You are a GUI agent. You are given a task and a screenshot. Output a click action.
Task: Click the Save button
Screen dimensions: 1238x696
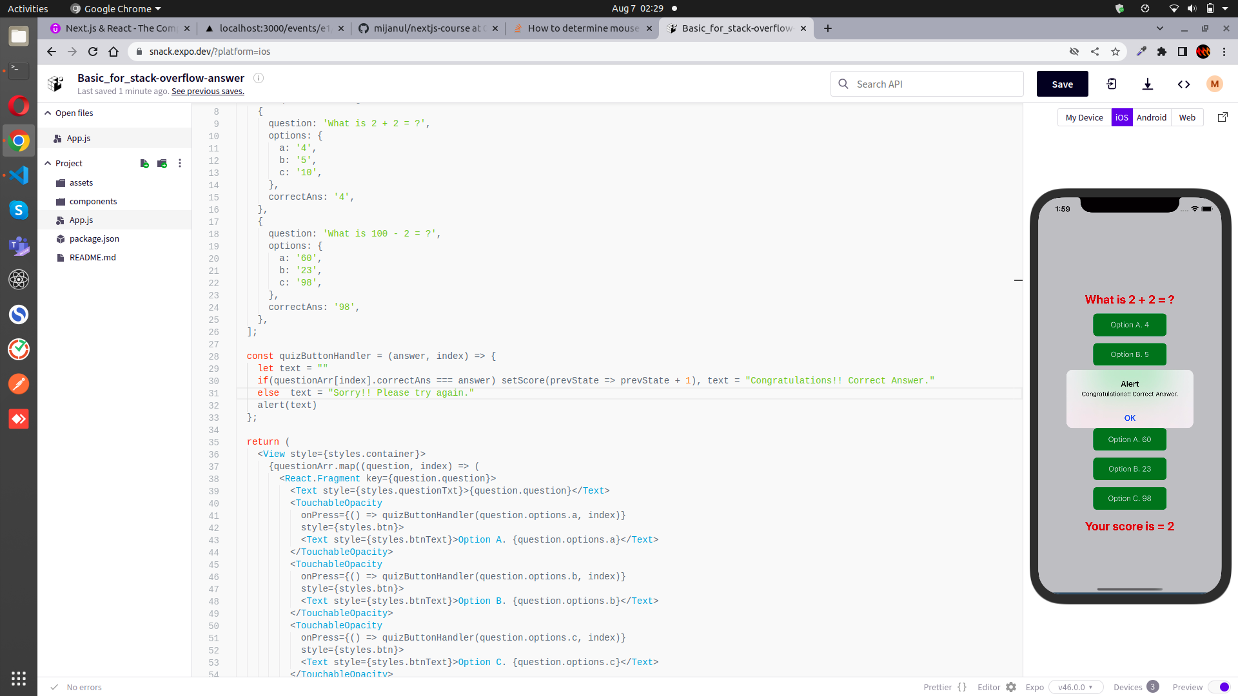coord(1062,84)
